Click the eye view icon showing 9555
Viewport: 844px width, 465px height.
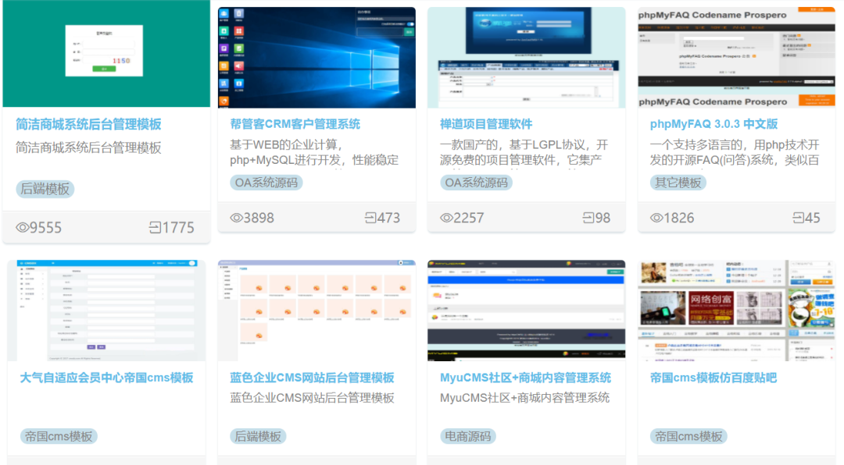[x=24, y=227]
